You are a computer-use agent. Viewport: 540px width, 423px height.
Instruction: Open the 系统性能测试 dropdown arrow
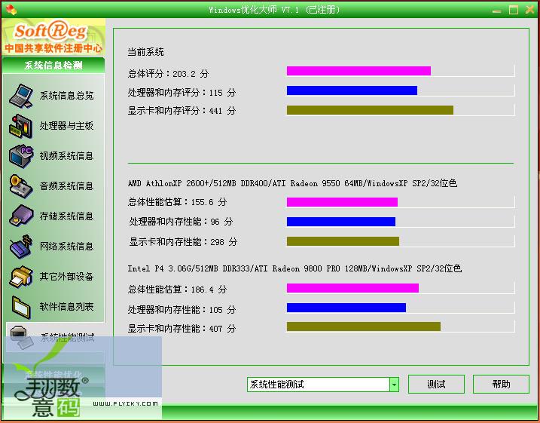(x=394, y=385)
